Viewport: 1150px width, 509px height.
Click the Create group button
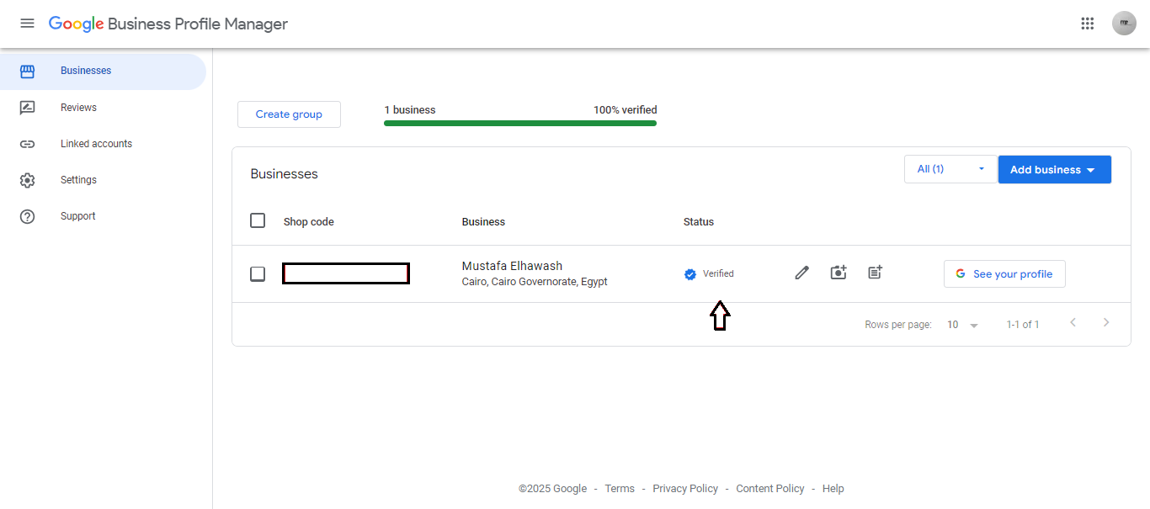coord(289,114)
